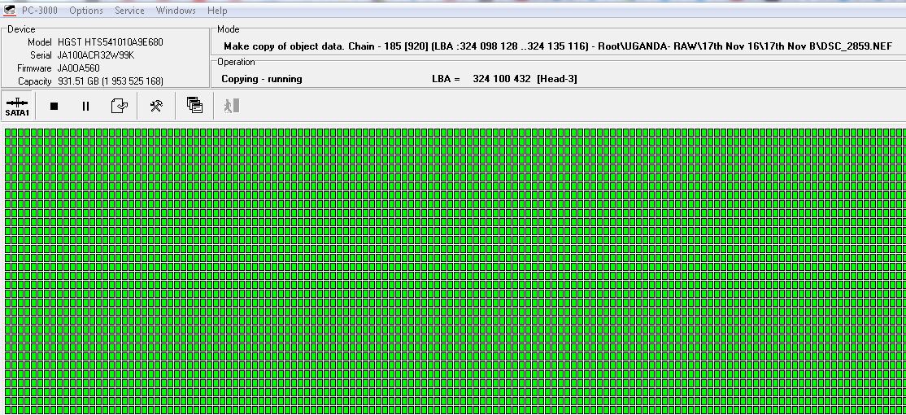This screenshot has width=906, height=415.
Task: Open the Options menu
Action: (86, 11)
